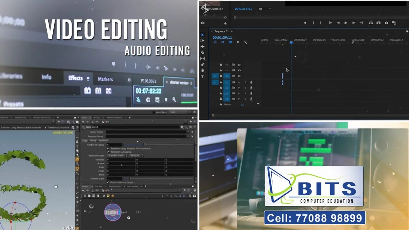Viewport: 409px width, 230px height.
Task: Select the Pen tool in timeline toolbar
Action: 203,65
